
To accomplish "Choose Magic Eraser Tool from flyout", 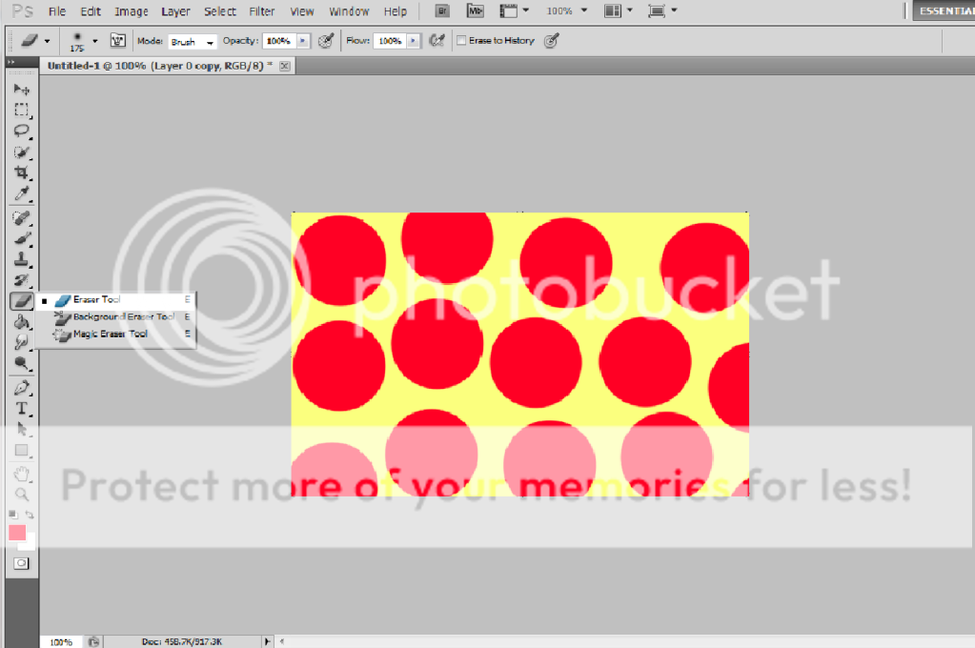I will 110,334.
